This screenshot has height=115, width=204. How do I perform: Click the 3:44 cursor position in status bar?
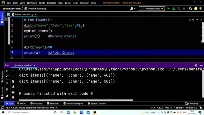[152, 108]
